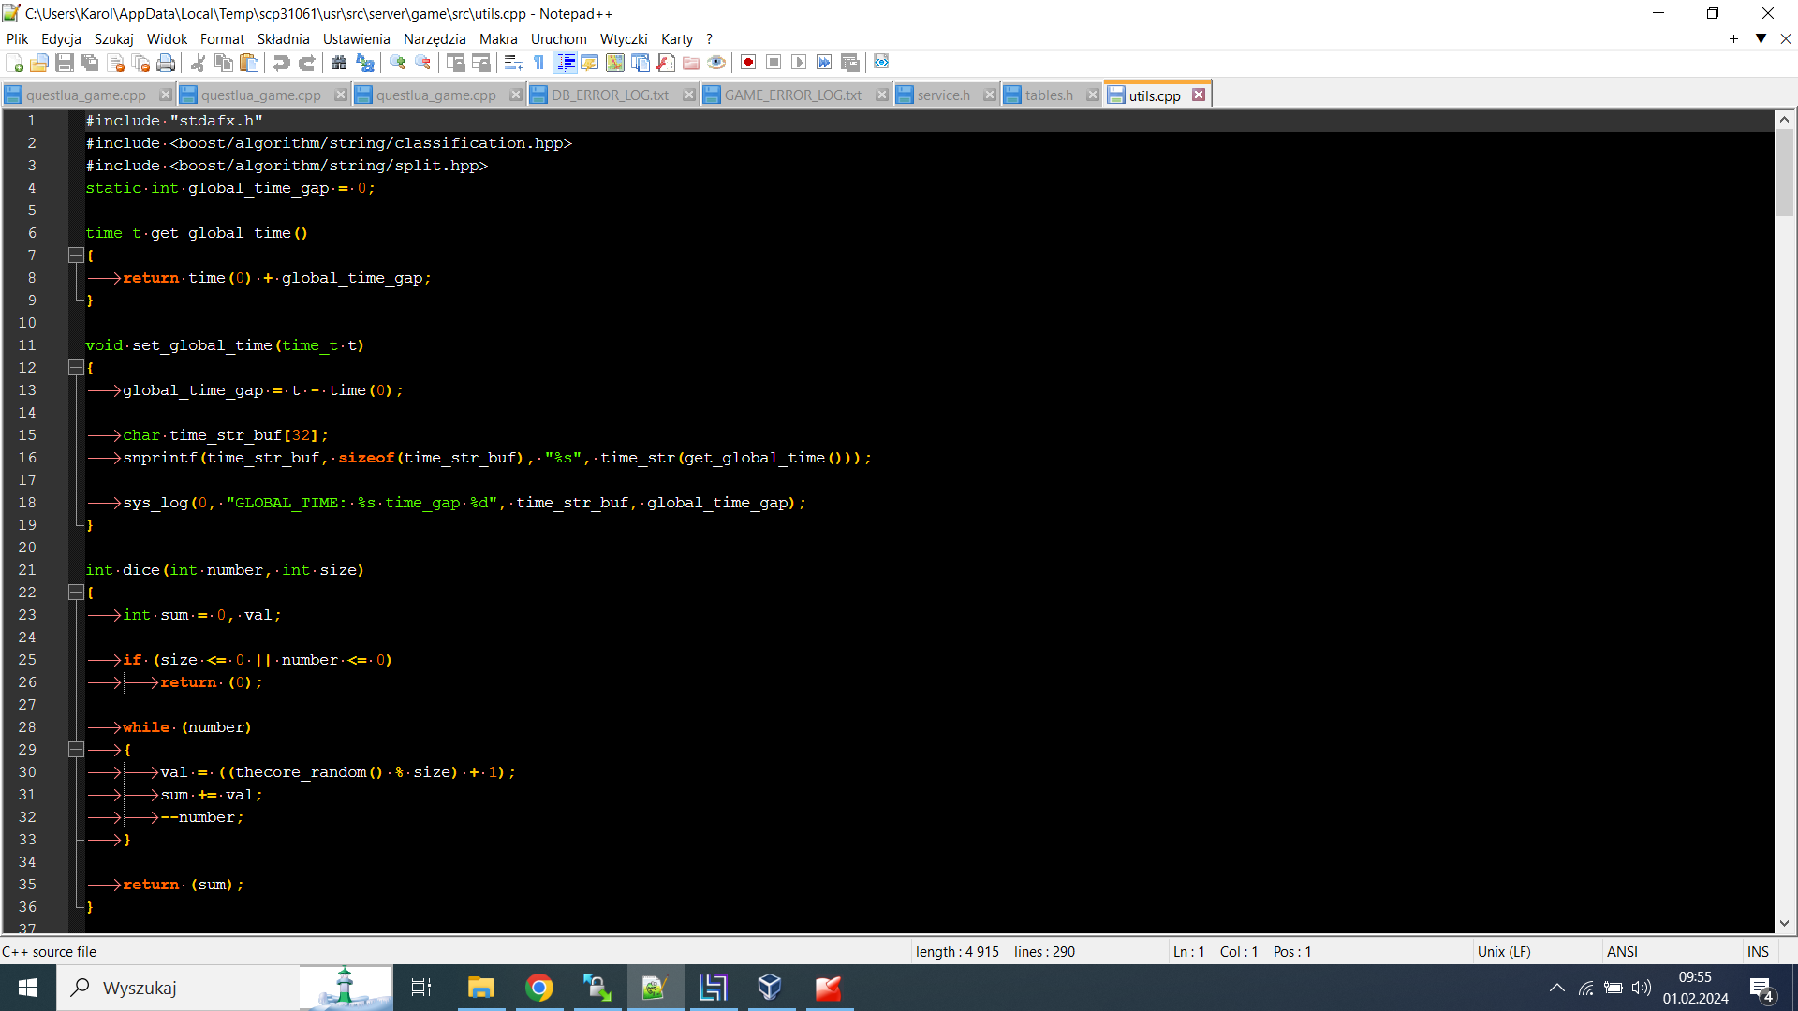Open the Function list toolbar icon
The height and width of the screenshot is (1011, 1798).
[x=666, y=63]
